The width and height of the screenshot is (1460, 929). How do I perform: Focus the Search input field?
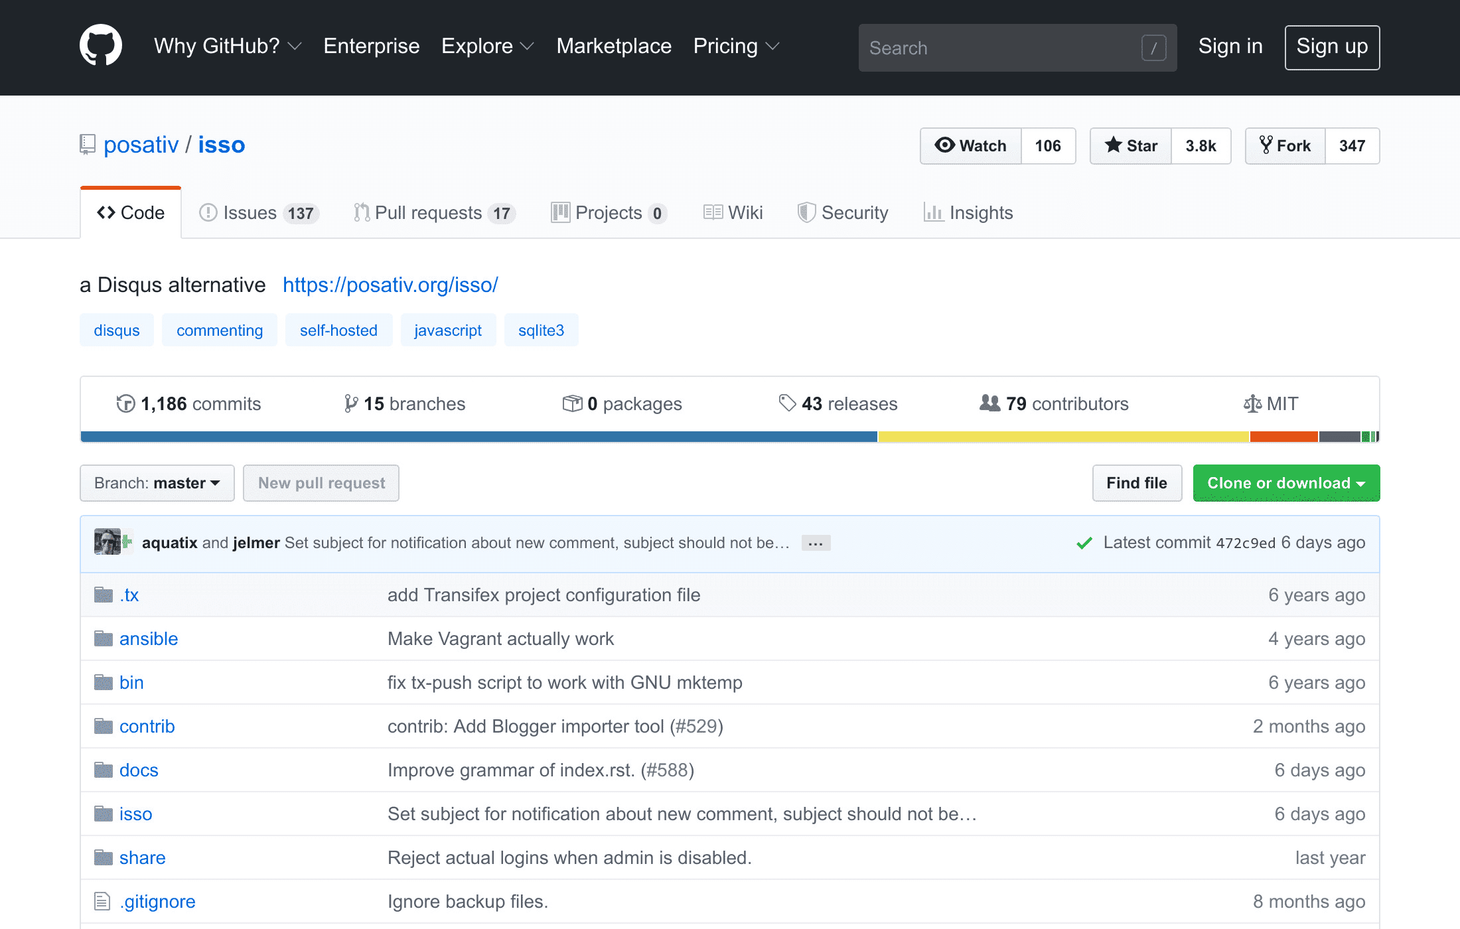[1017, 48]
